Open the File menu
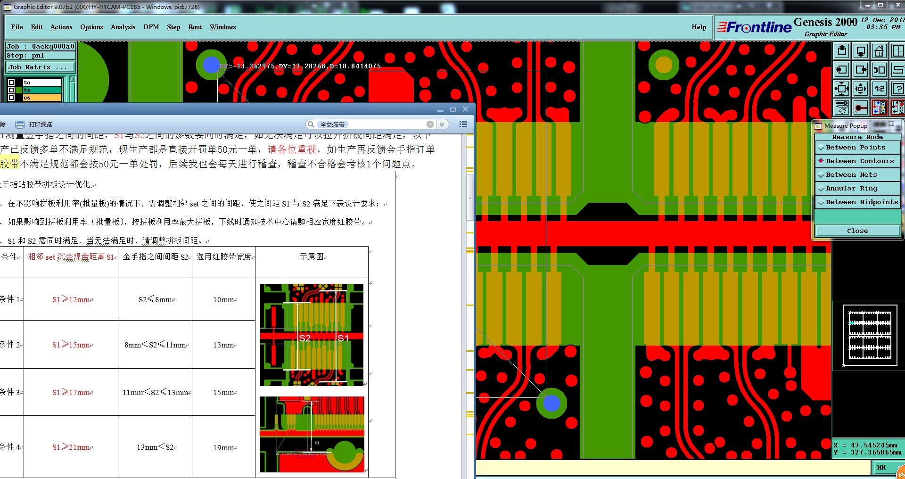Viewport: 905px width, 479px height. tap(17, 27)
